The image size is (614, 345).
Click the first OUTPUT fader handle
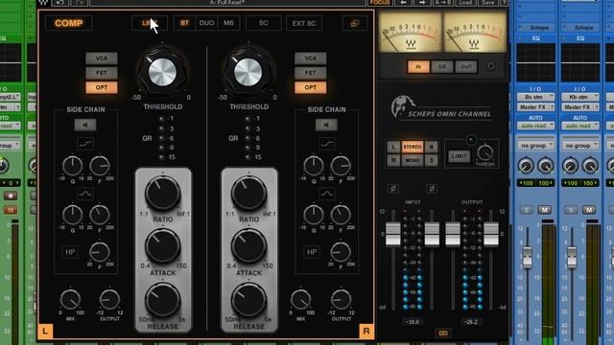[x=453, y=234]
